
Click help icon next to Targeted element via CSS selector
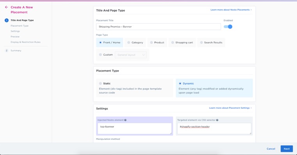[217, 120]
